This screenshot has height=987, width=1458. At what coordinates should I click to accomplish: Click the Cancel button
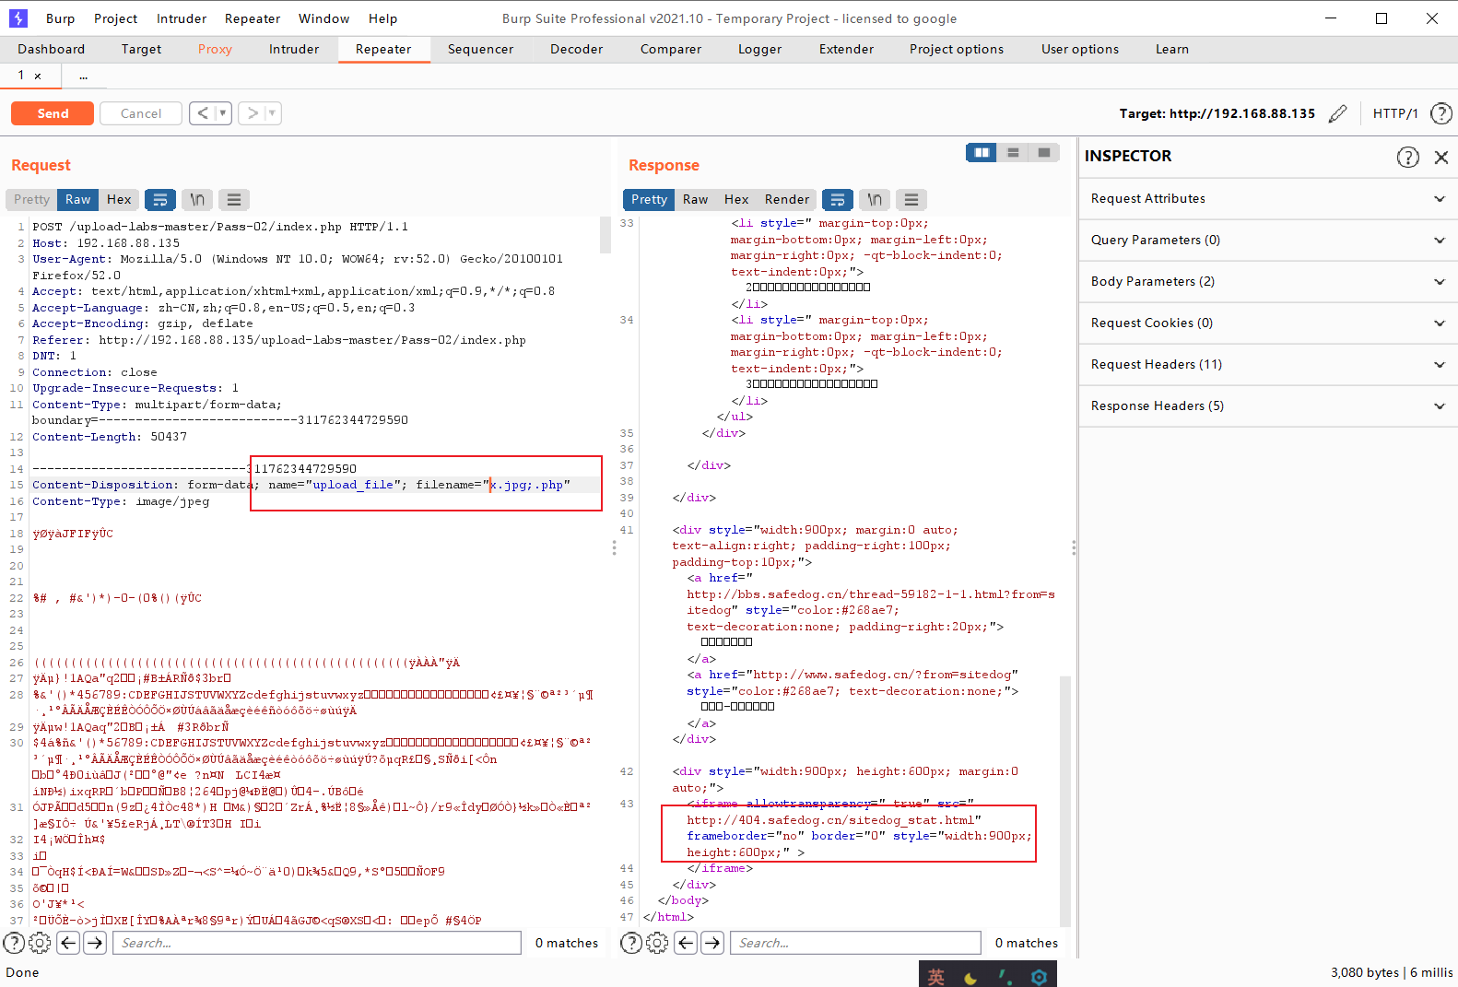point(141,113)
